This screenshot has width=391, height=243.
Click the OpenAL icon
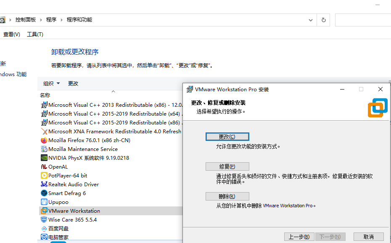click(x=44, y=167)
